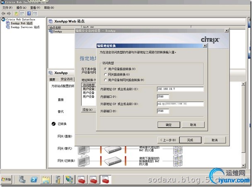Select 网关路由转换 radio option
252x187 pixels.
pyautogui.click(x=105, y=75)
